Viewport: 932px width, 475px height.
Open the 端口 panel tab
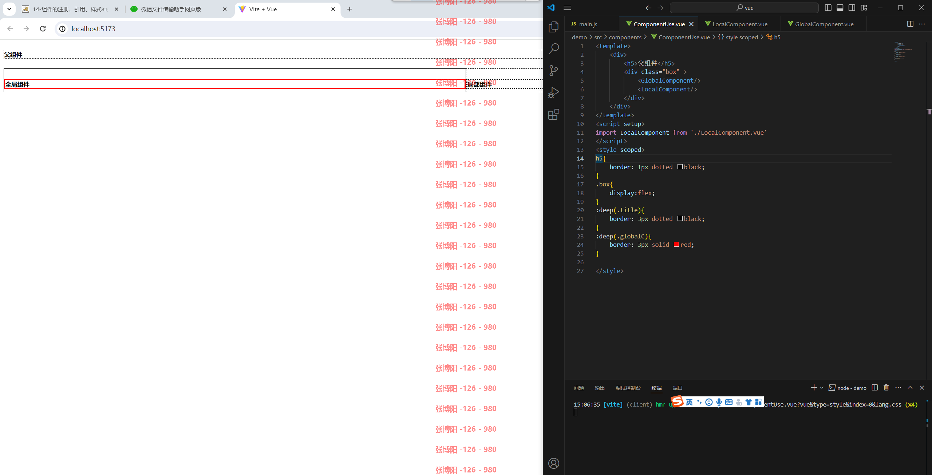click(x=678, y=388)
